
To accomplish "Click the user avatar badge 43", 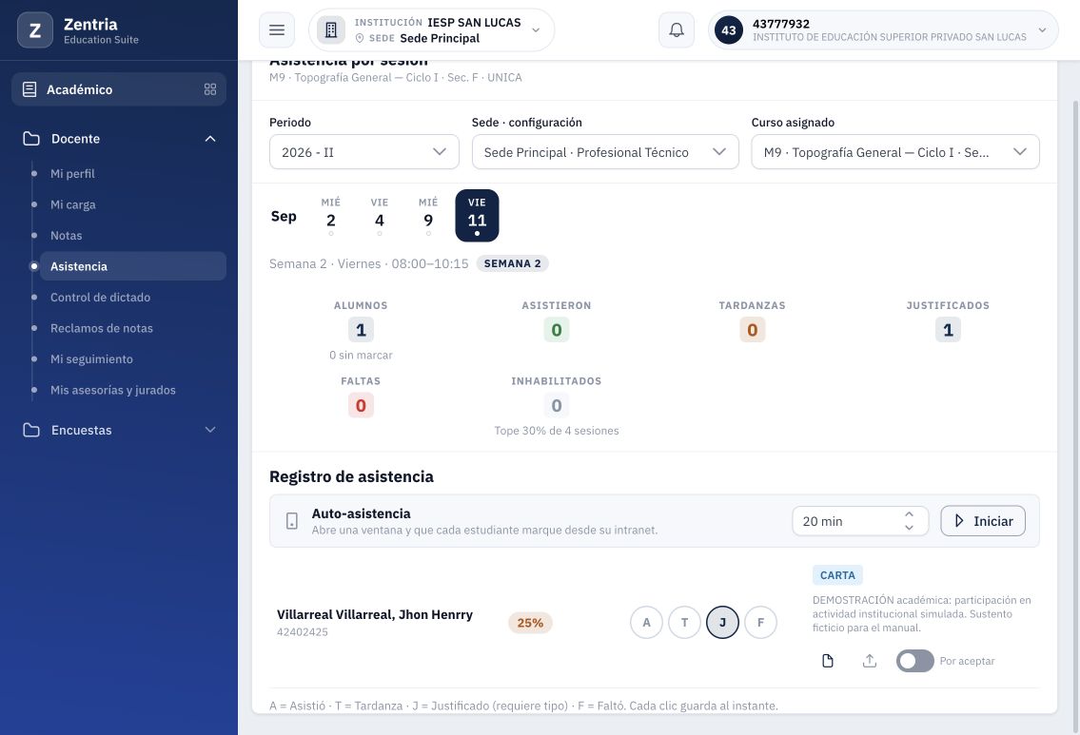I will (729, 30).
